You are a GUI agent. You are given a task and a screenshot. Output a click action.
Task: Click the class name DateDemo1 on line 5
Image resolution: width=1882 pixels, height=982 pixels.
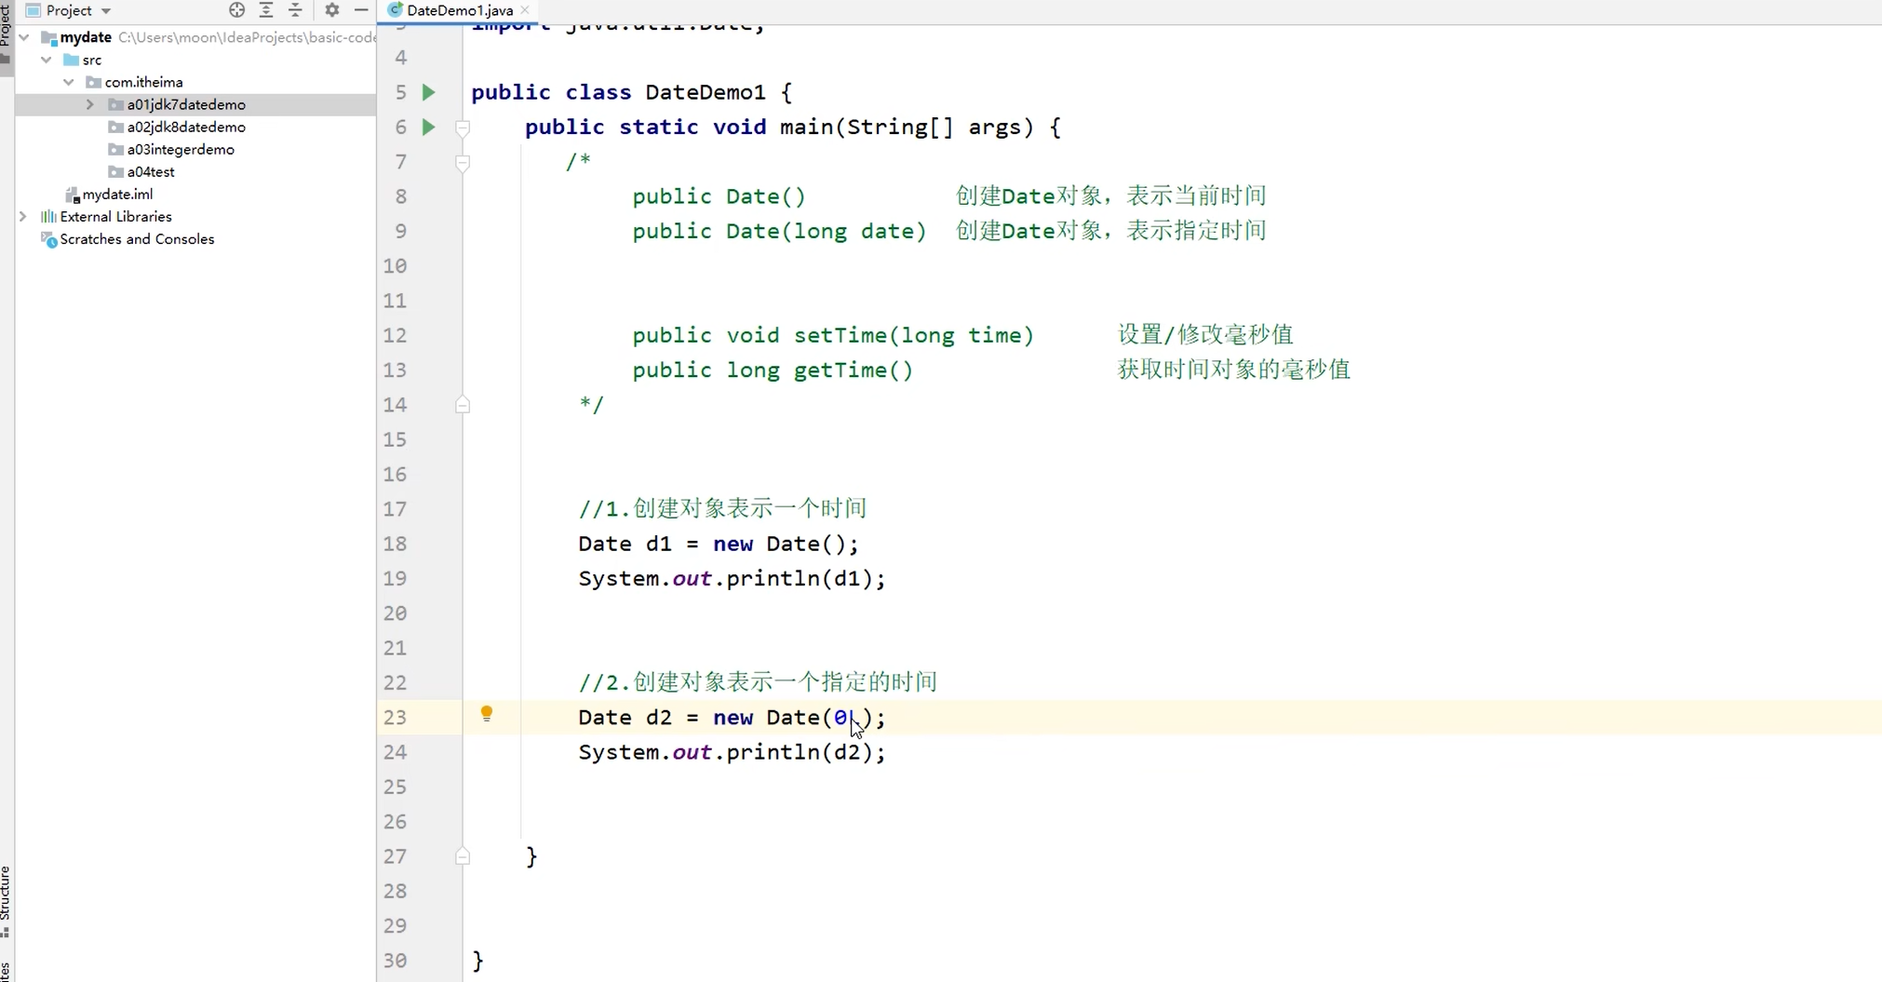(x=705, y=92)
